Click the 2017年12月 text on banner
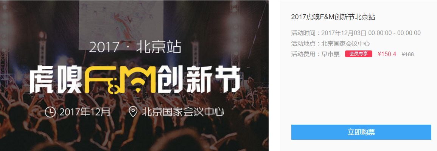Viewport: 437px width, 151px height. 85,112
